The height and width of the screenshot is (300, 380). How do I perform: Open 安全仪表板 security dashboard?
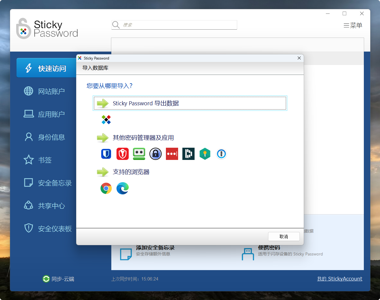tap(48, 228)
